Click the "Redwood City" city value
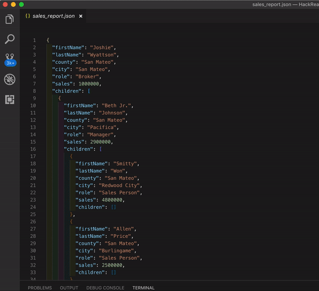The image size is (319, 291). click(120, 185)
